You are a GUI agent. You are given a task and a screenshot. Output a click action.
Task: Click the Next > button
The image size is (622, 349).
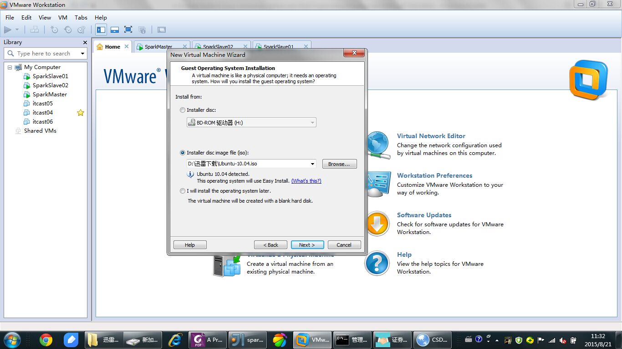coord(307,245)
